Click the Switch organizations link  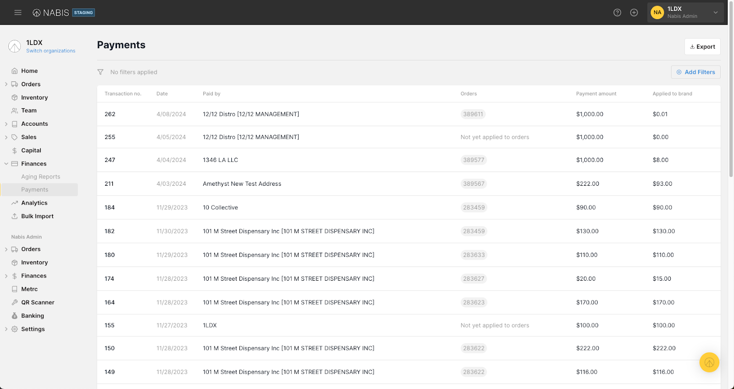pyautogui.click(x=50, y=51)
